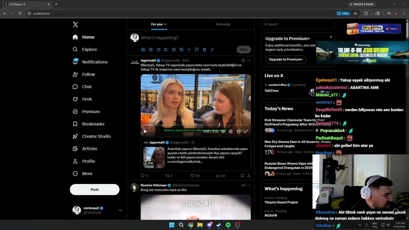This screenshot has width=409, height=230.
Task: Click Upgrade to Premium+ button
Action: [286, 59]
